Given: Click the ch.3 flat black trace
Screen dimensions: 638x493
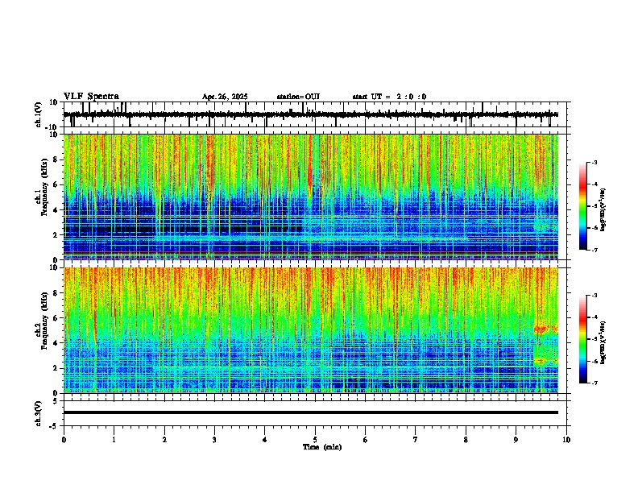Looking at the screenshot, I should [310, 412].
